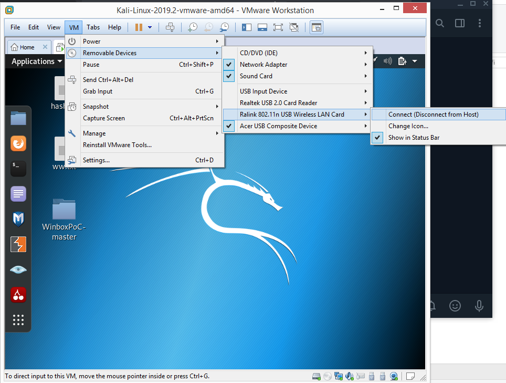Viewport: 506px width, 383px height.
Task: Click network adapter icon in status bar
Action: coord(338,376)
